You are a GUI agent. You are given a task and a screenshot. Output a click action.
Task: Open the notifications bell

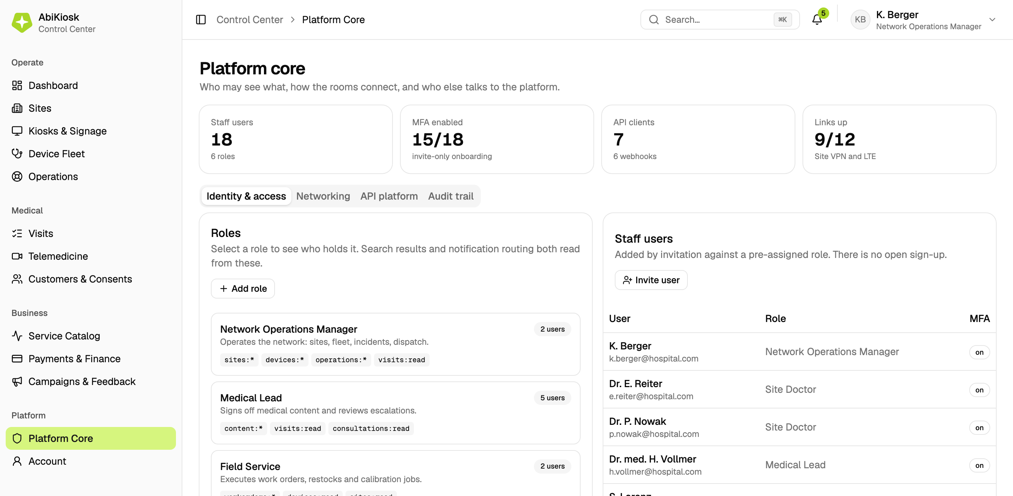(817, 20)
